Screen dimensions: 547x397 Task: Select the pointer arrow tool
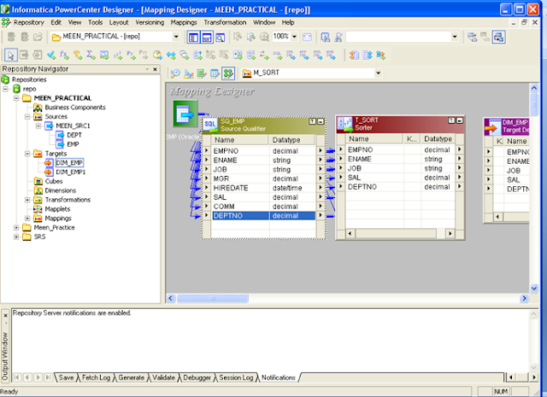(11, 55)
